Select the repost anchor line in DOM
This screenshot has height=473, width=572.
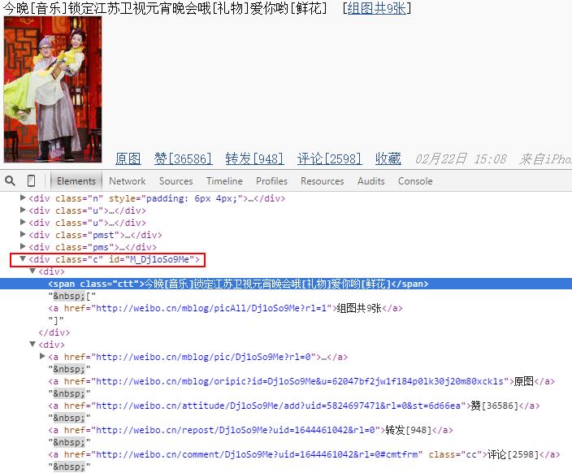tap(250, 430)
